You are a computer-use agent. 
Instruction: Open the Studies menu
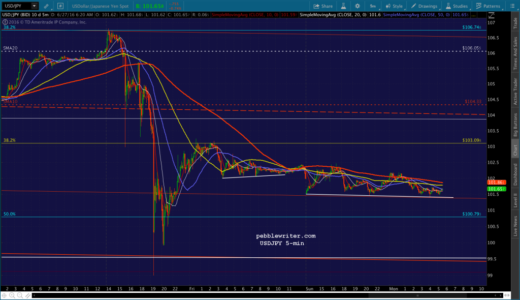pos(457,6)
